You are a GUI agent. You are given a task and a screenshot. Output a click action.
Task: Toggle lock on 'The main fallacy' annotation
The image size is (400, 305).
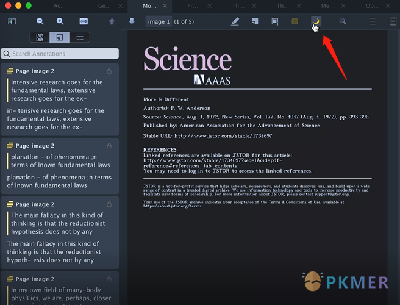109,204
